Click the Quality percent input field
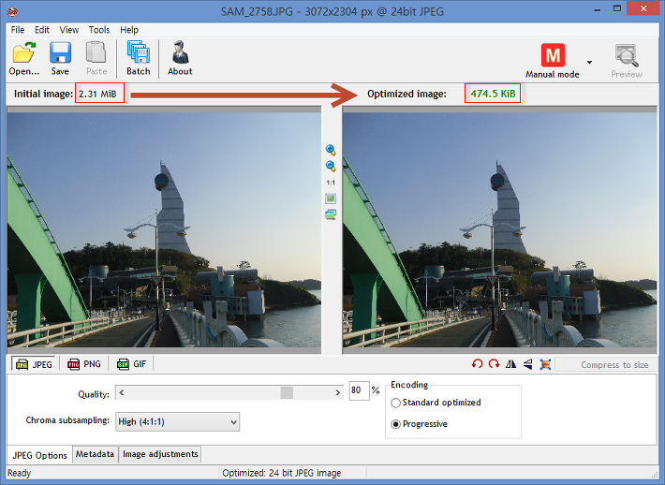The height and width of the screenshot is (485, 665). click(359, 390)
